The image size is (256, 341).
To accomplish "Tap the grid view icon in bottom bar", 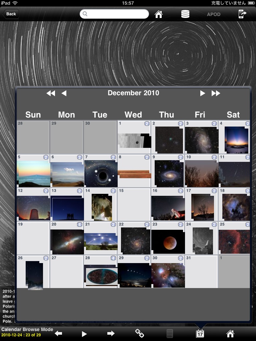I will [x=170, y=333].
